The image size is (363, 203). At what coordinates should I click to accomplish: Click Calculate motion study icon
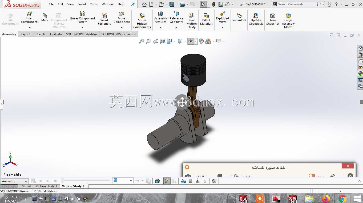[33, 181]
